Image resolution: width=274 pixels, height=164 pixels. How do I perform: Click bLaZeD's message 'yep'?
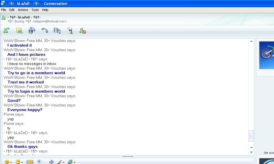point(11,138)
